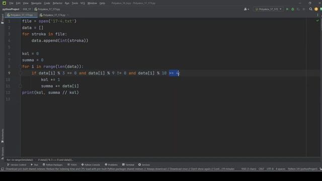This screenshot has width=322, height=181.
Task: Click the 'data.append(int(stroka))' code line
Action: pos(60,41)
